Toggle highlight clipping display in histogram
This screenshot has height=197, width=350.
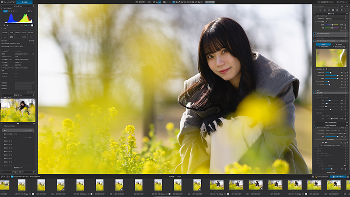(7, 25)
